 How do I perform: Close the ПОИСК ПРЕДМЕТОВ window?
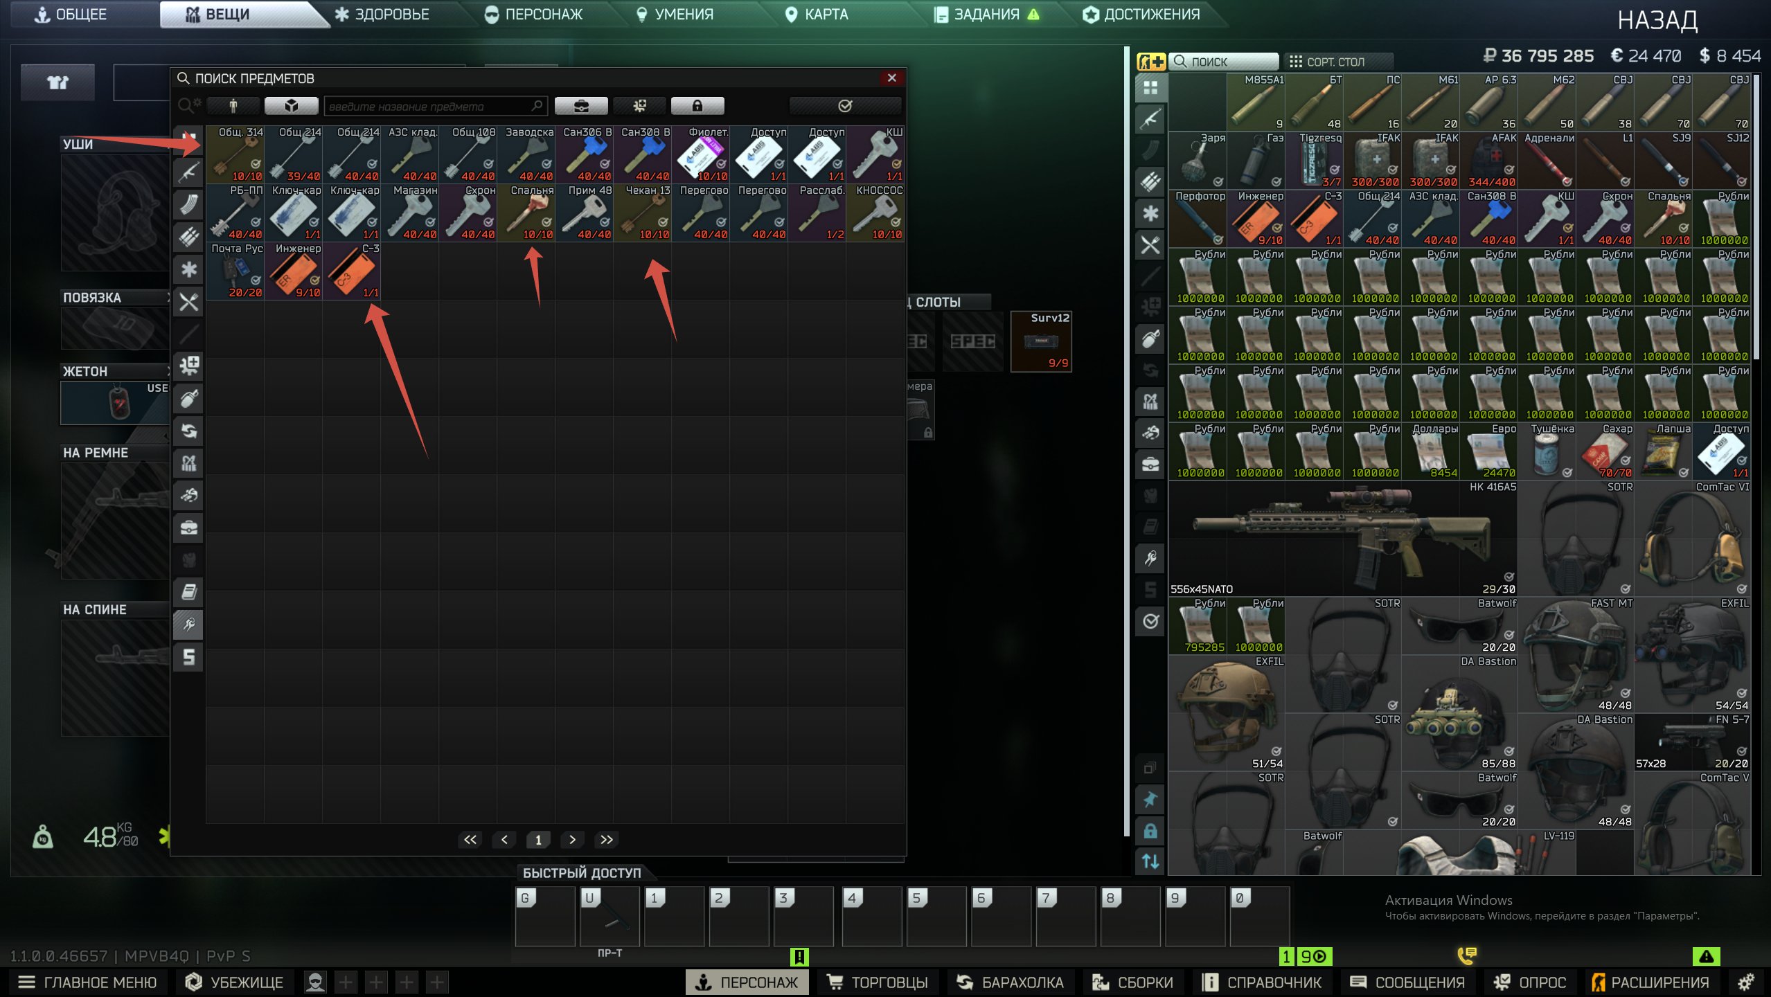point(892,78)
